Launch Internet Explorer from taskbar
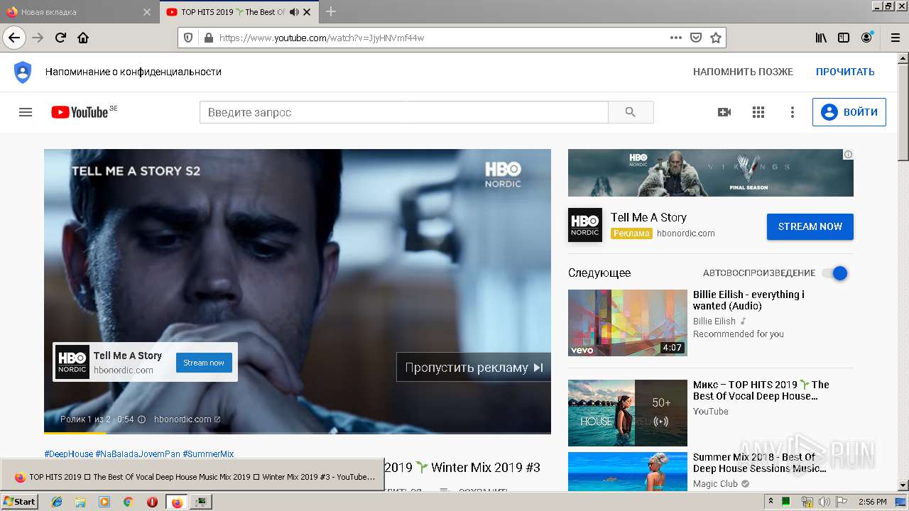 (x=57, y=502)
